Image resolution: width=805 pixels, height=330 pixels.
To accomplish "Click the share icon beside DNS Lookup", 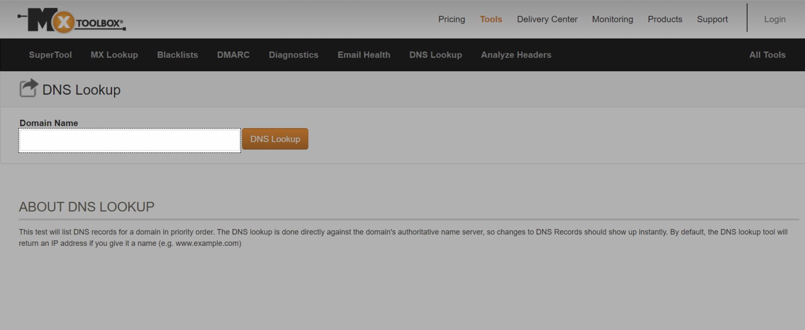I will pyautogui.click(x=29, y=88).
